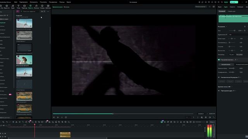The height and width of the screenshot is (139, 248).
Task: Click the text tool icon in timeline toolbar
Action: point(23,122)
